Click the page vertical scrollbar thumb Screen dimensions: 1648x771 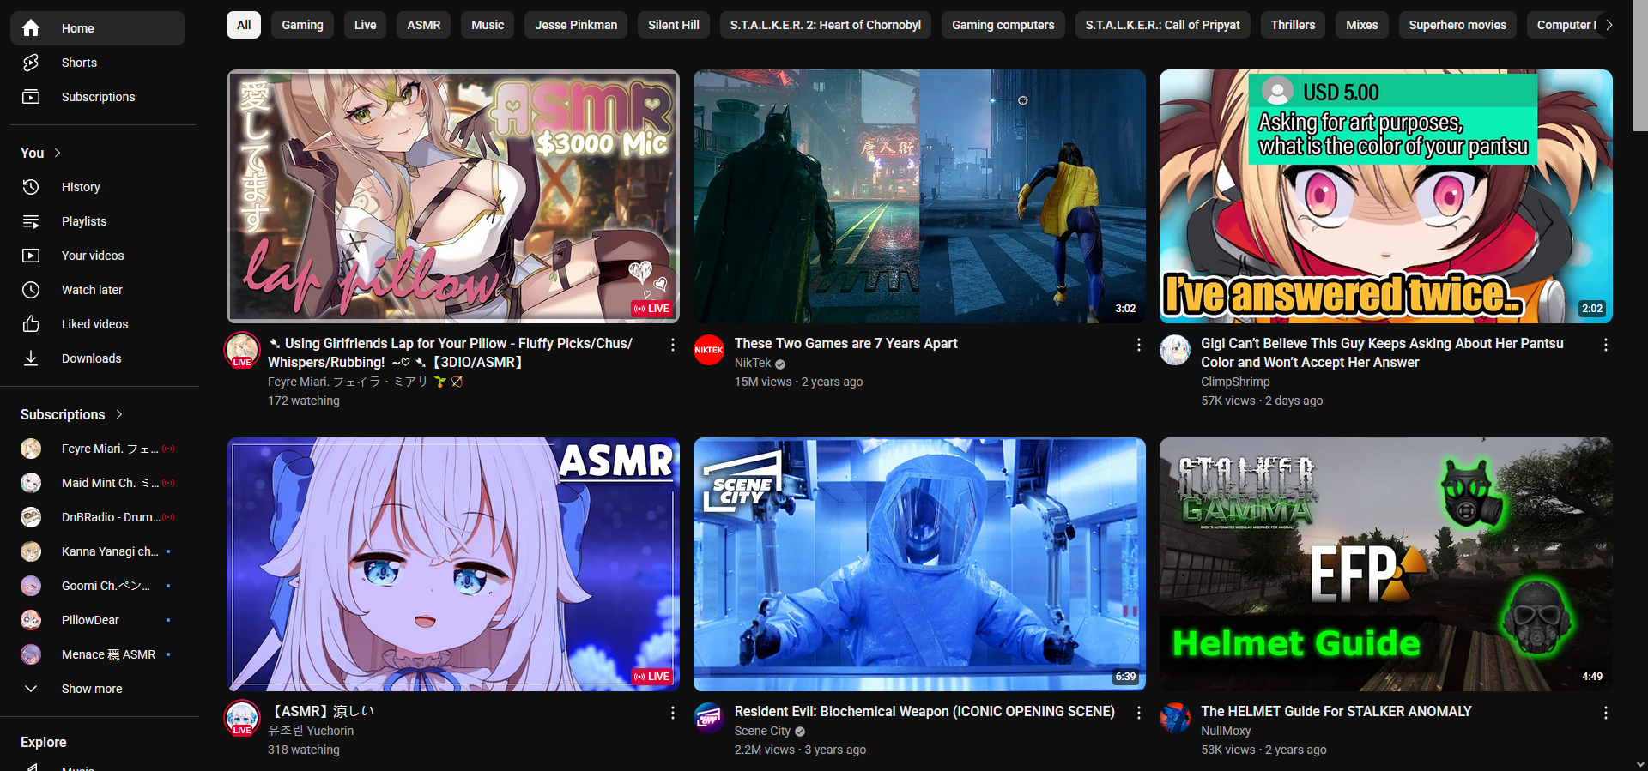click(1640, 66)
